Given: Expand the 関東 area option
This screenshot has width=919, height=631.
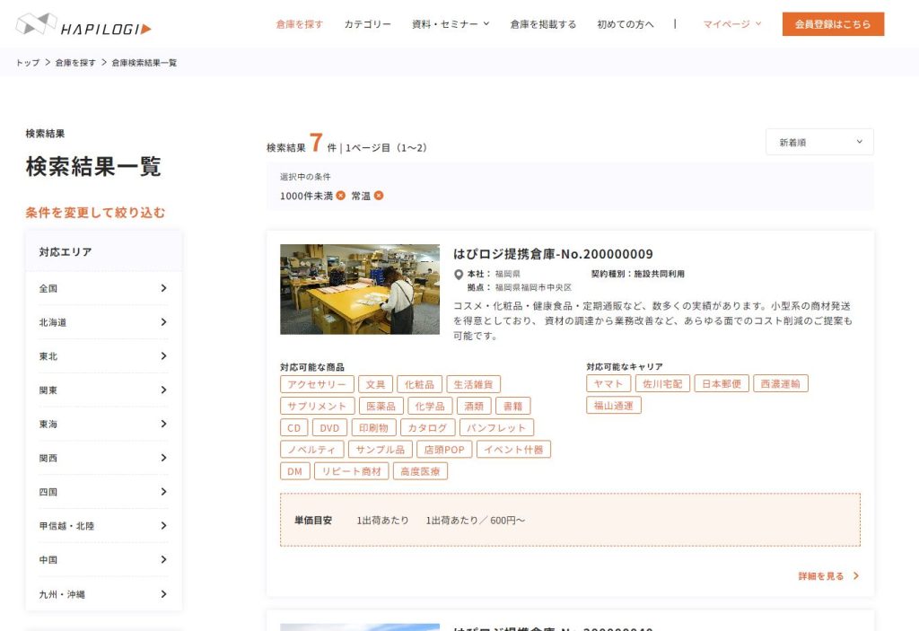Looking at the screenshot, I should 103,390.
